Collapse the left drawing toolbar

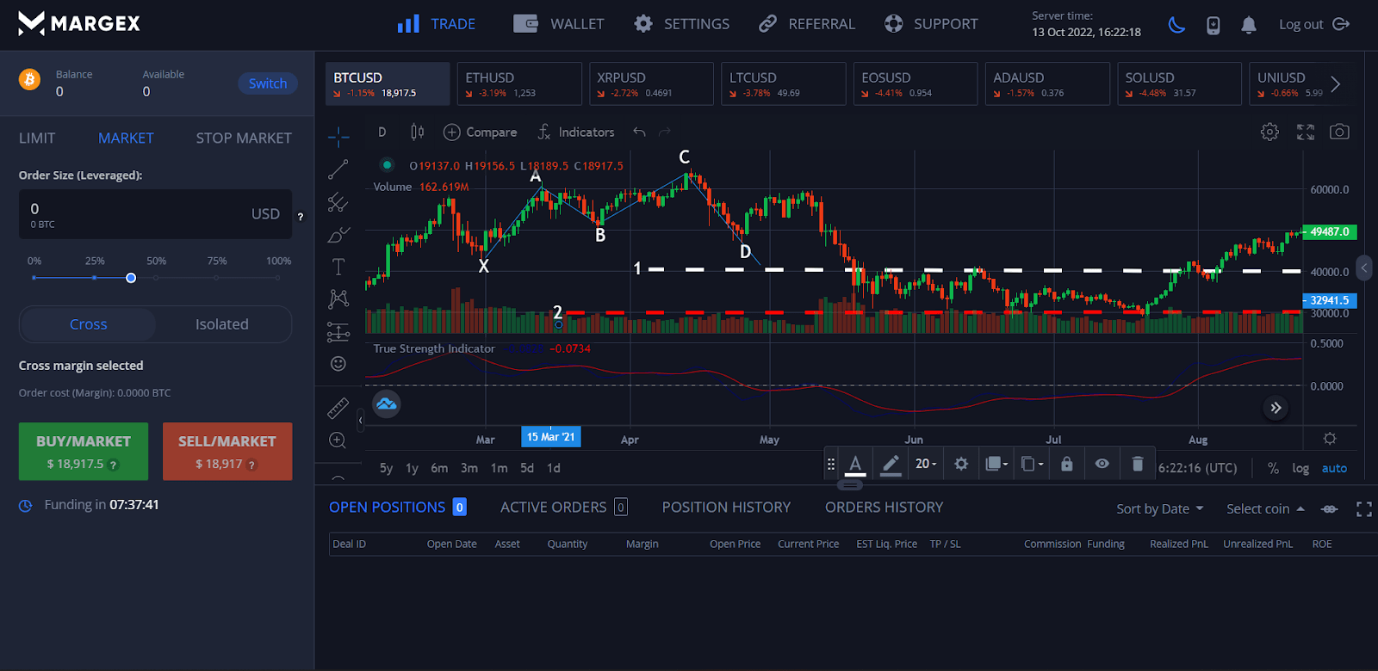[x=361, y=420]
